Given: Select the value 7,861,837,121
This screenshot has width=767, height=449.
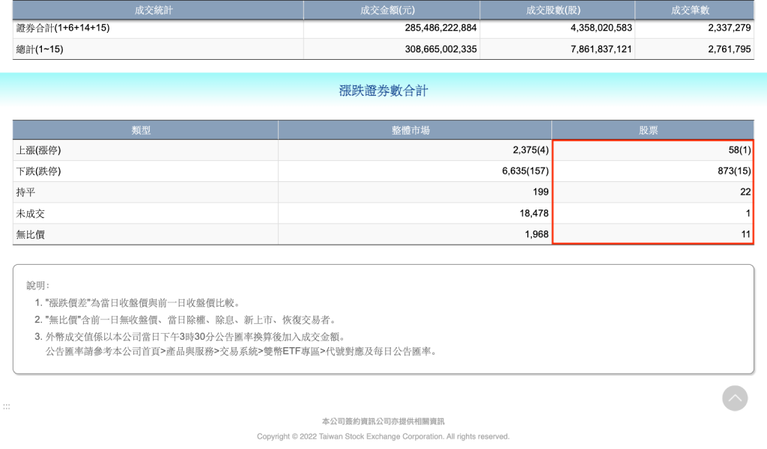Looking at the screenshot, I should [601, 49].
